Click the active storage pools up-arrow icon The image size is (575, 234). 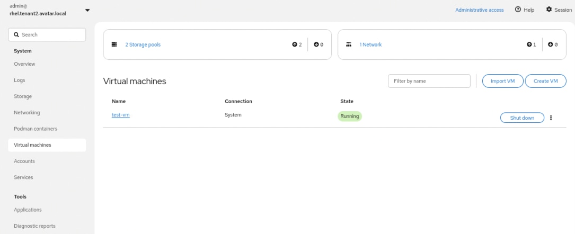click(x=295, y=44)
